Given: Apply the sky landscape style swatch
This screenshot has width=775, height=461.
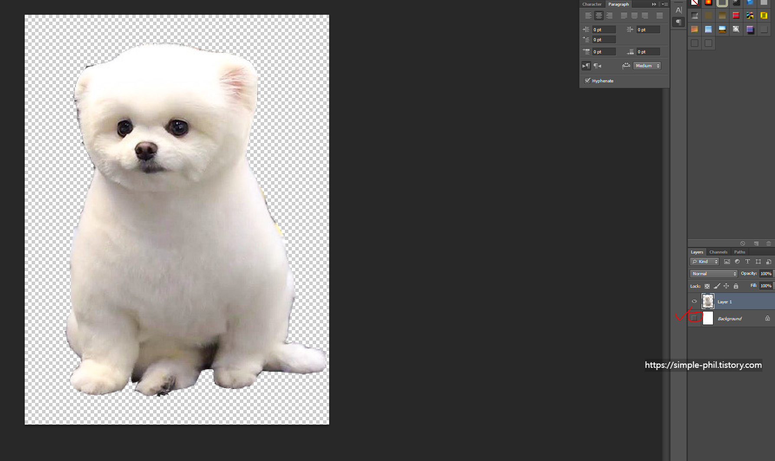Looking at the screenshot, I should (x=722, y=29).
